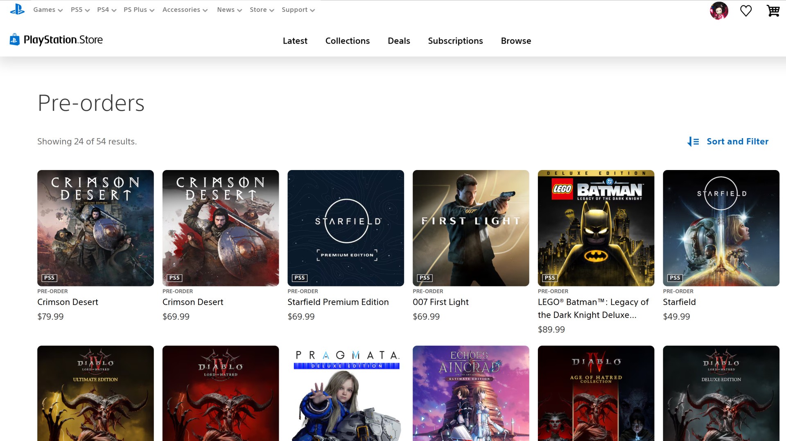Expand the PS Plus dropdown menu
Viewport: 786px width, 441px height.
(139, 10)
